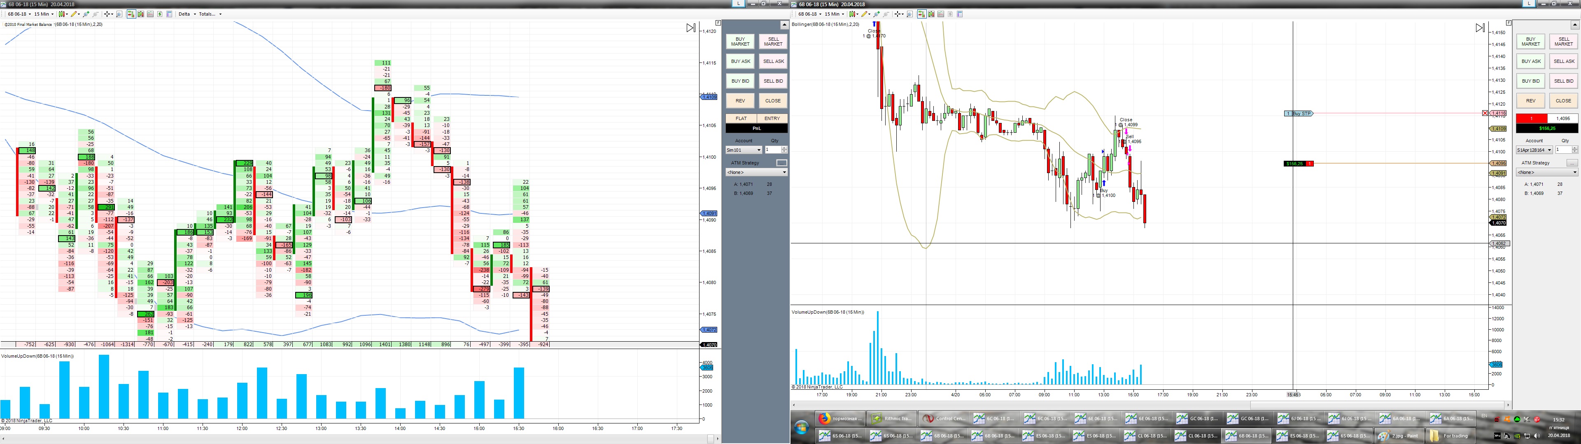Open Rithmic Trader in the taskbar

coord(892,419)
